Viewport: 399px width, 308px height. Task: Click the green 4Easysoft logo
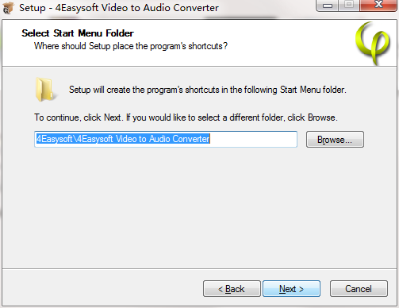pyautogui.click(x=373, y=43)
